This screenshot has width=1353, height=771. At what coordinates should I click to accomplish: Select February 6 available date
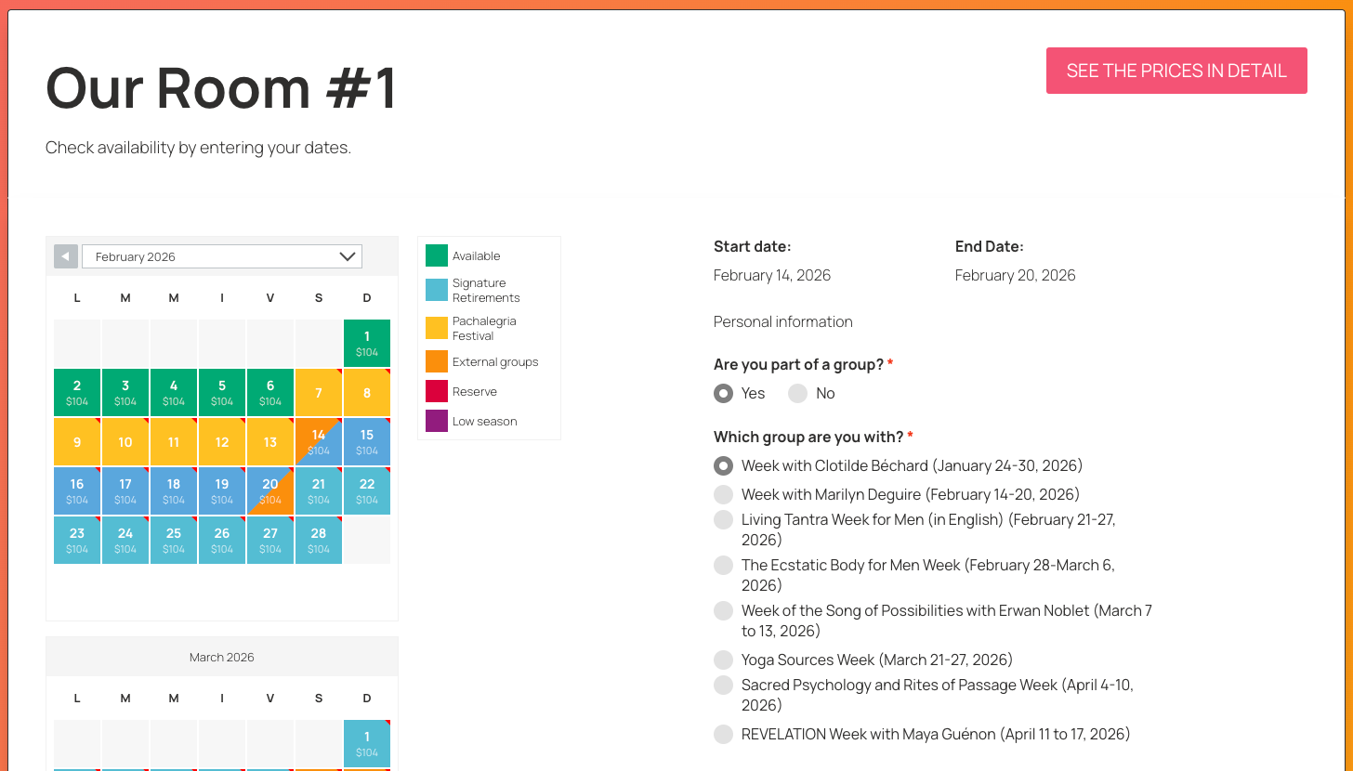[x=270, y=392]
